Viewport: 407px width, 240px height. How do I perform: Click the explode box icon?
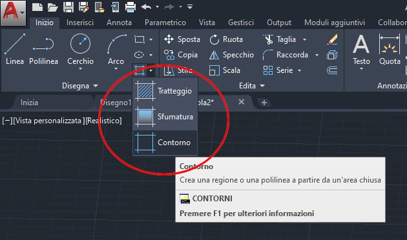coord(332,55)
